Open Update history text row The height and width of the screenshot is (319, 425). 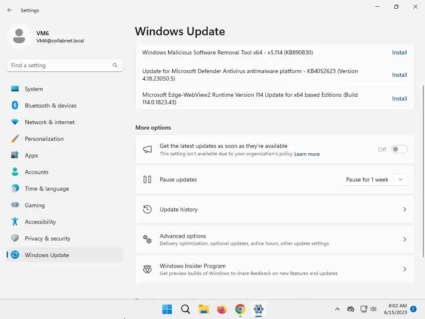tap(275, 209)
